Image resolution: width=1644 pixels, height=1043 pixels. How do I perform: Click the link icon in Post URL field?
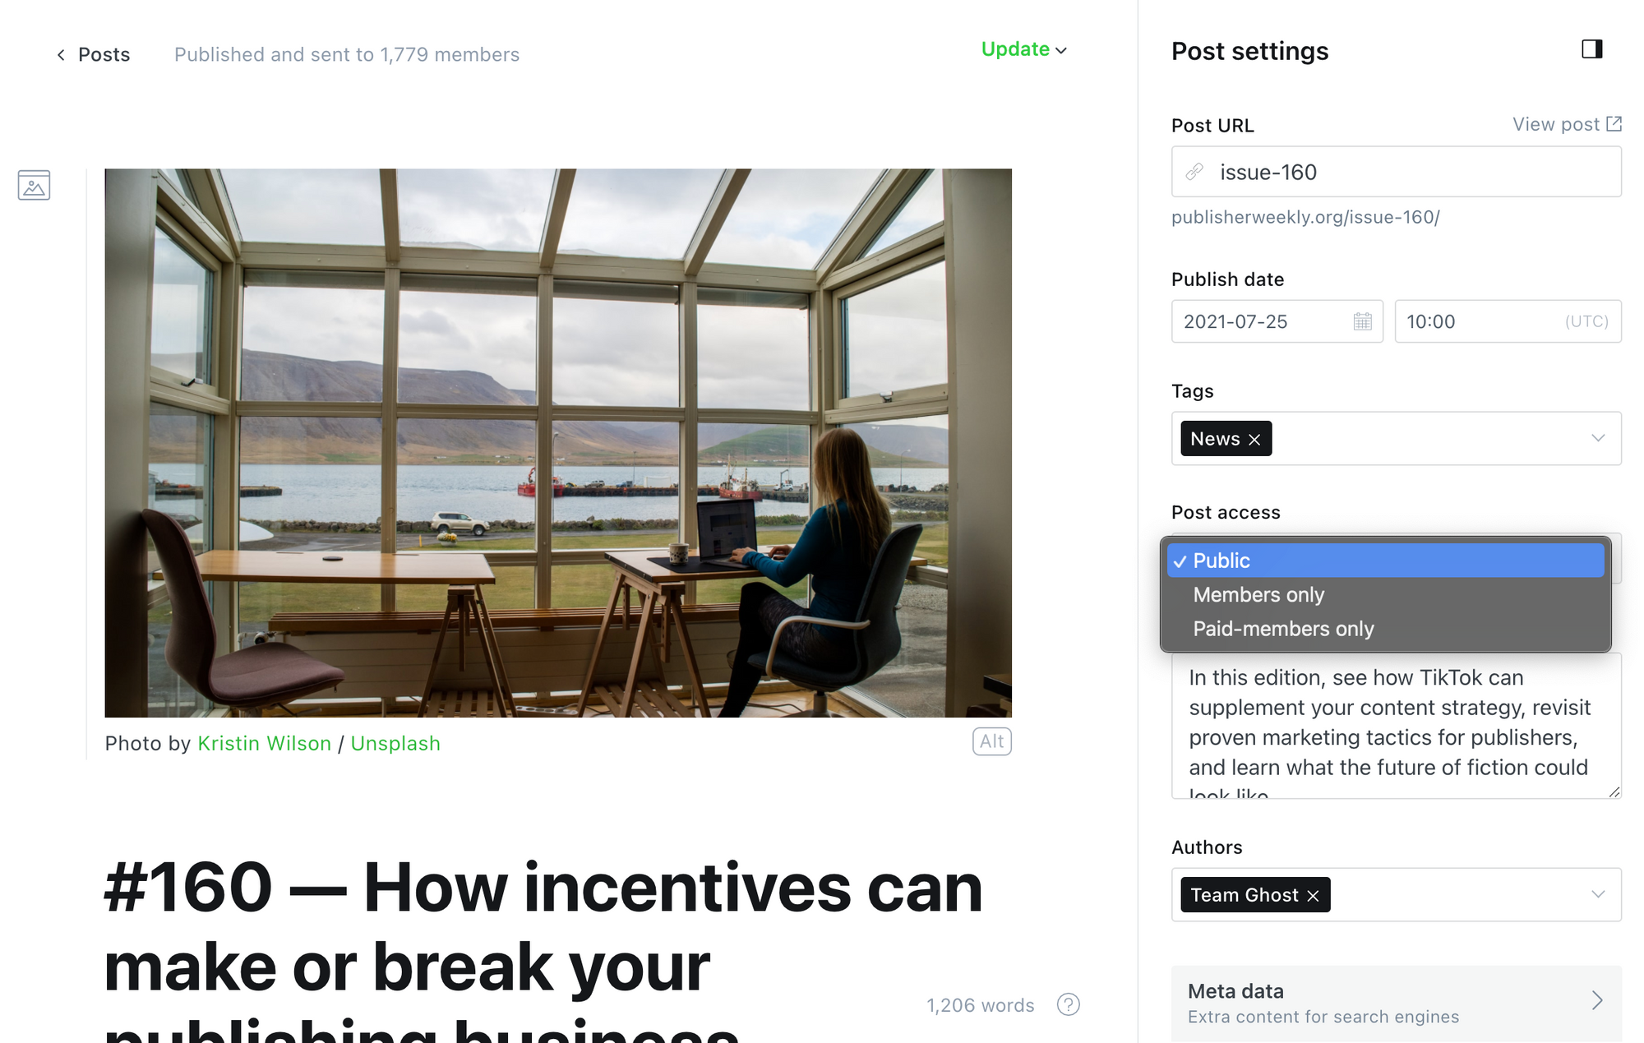pos(1194,172)
